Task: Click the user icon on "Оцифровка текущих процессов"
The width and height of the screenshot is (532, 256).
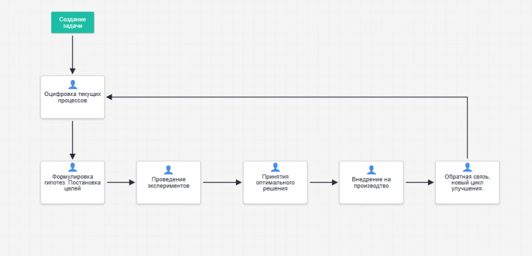Action: (72, 84)
